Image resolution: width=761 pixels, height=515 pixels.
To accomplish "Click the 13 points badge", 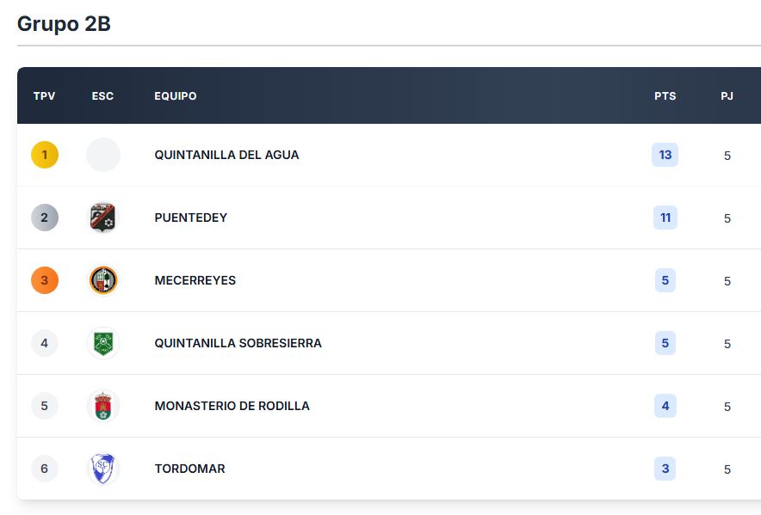I will coord(665,155).
